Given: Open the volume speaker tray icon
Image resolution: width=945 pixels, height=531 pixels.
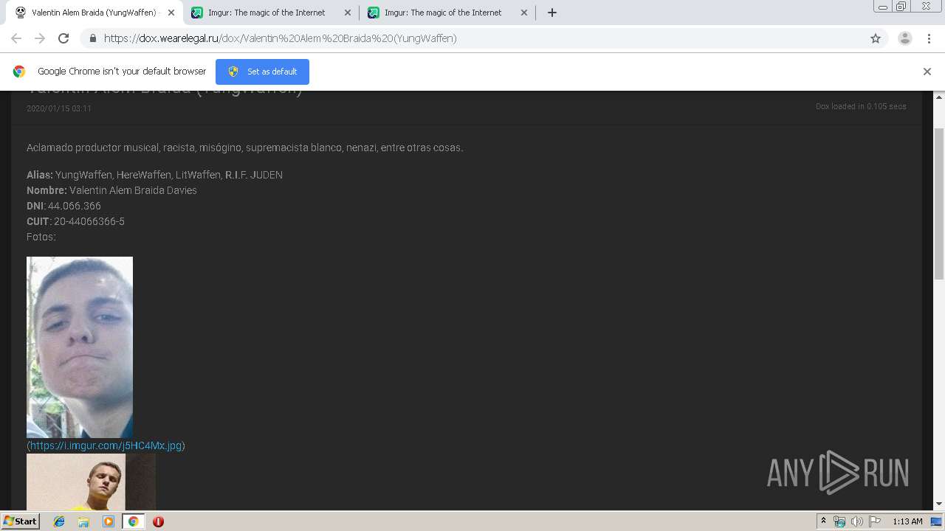Looking at the screenshot, I should tap(857, 521).
